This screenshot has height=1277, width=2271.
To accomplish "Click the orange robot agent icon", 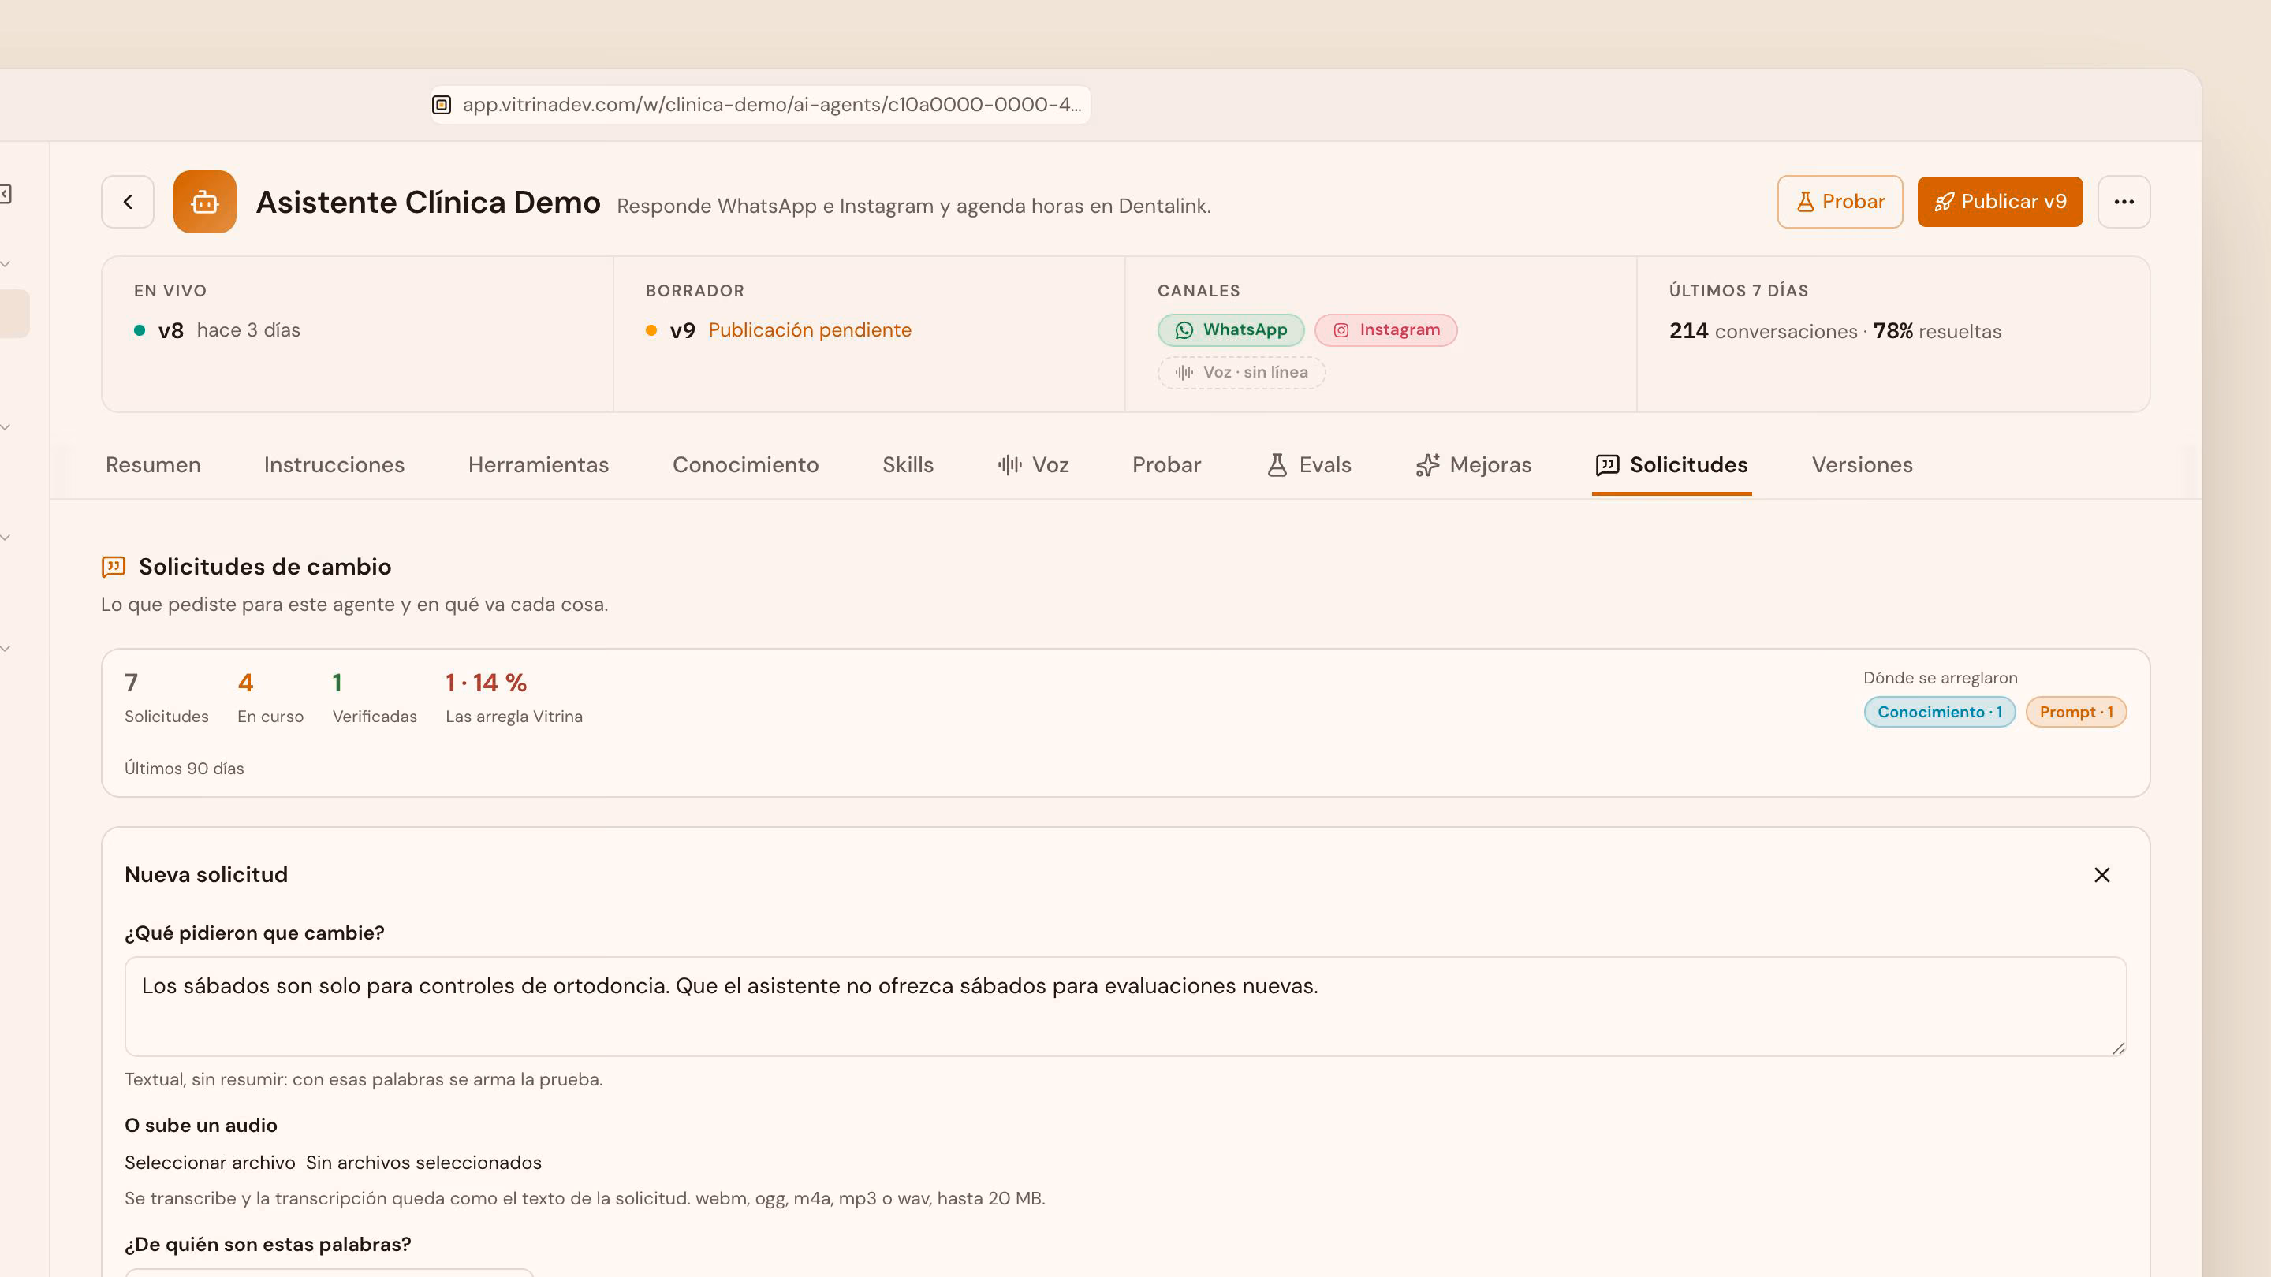I will pos(204,202).
